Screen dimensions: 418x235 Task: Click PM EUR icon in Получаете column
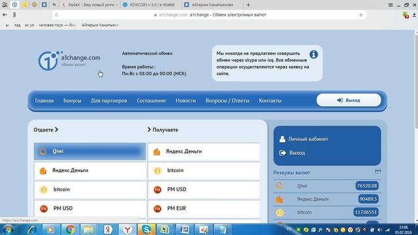(x=157, y=208)
